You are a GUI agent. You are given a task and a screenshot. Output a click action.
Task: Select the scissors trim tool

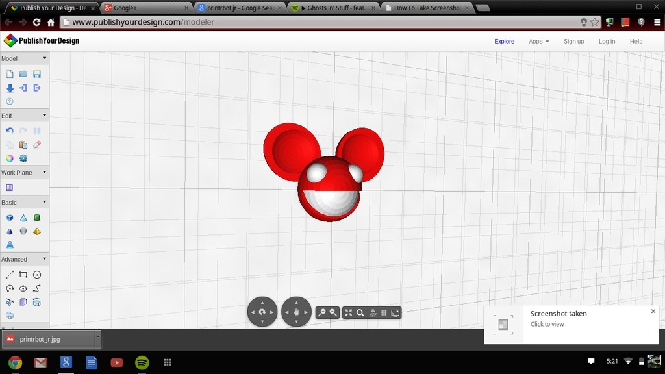(x=10, y=302)
